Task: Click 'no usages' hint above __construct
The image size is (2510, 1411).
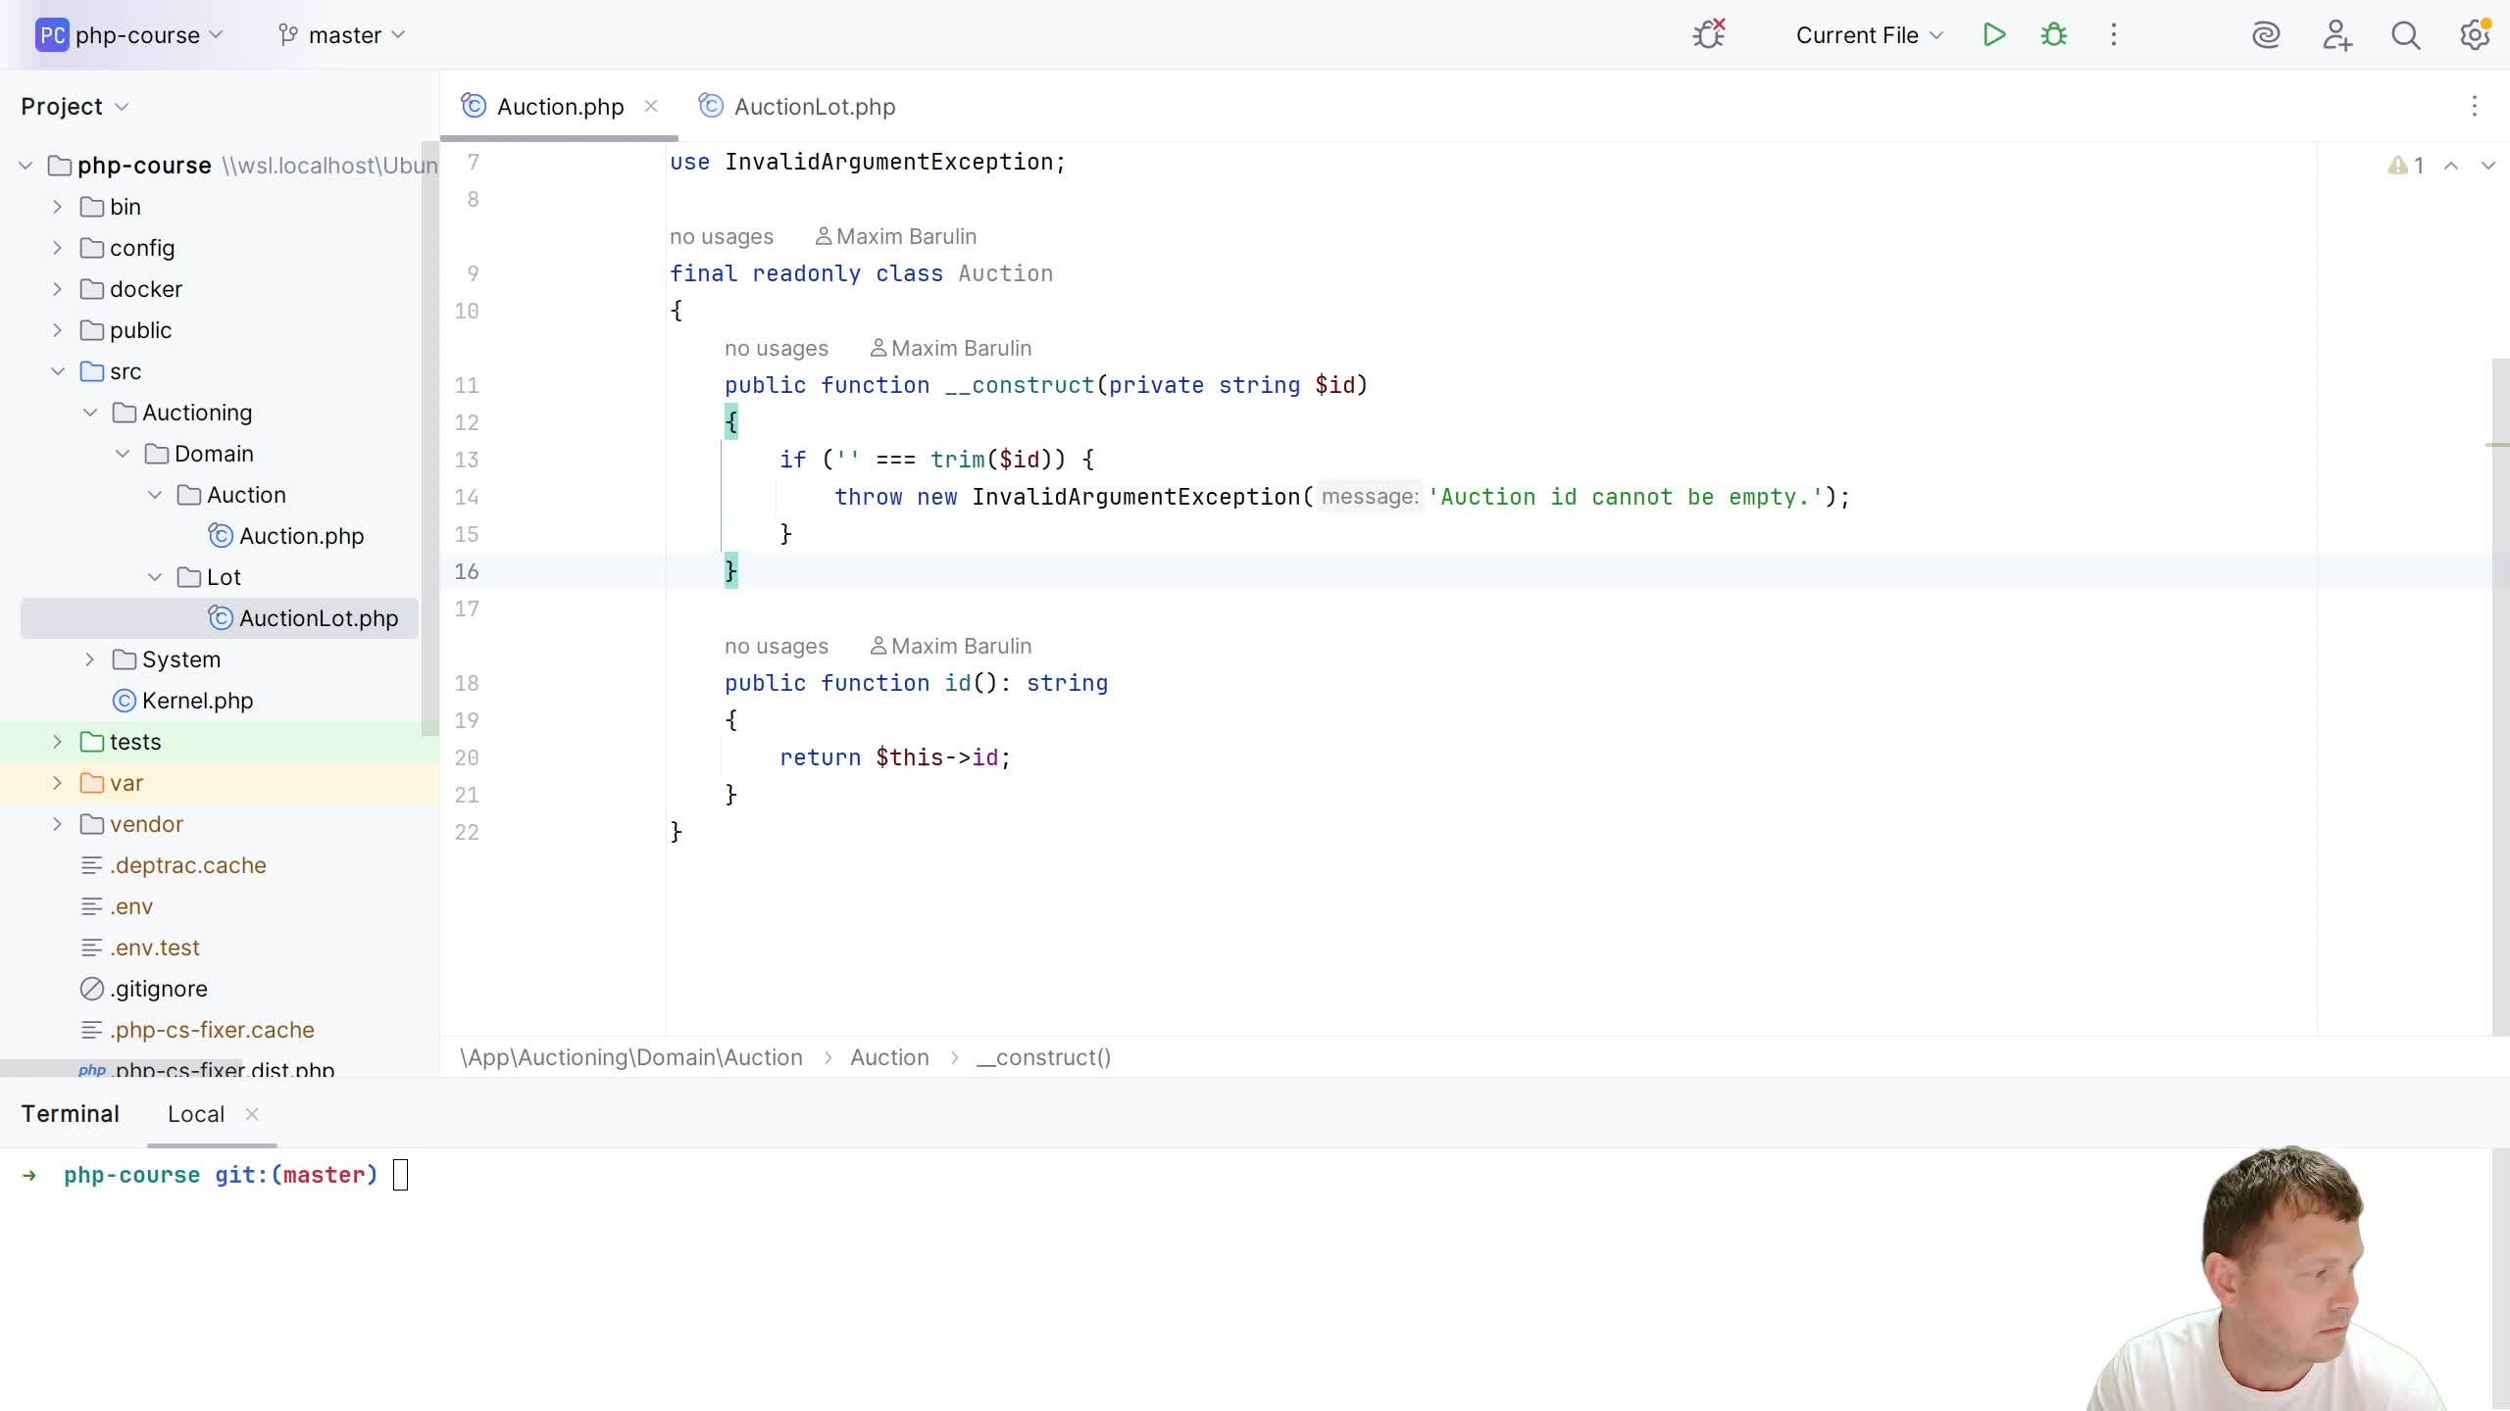Action: 777,348
